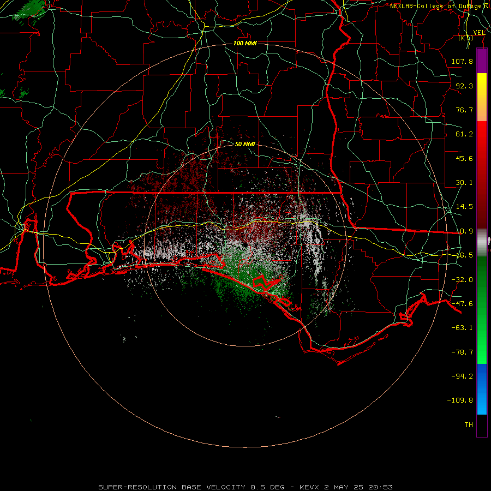Select the -109.8 value on velocity scale
Image resolution: width=491 pixels, height=491 pixels.
point(460,400)
